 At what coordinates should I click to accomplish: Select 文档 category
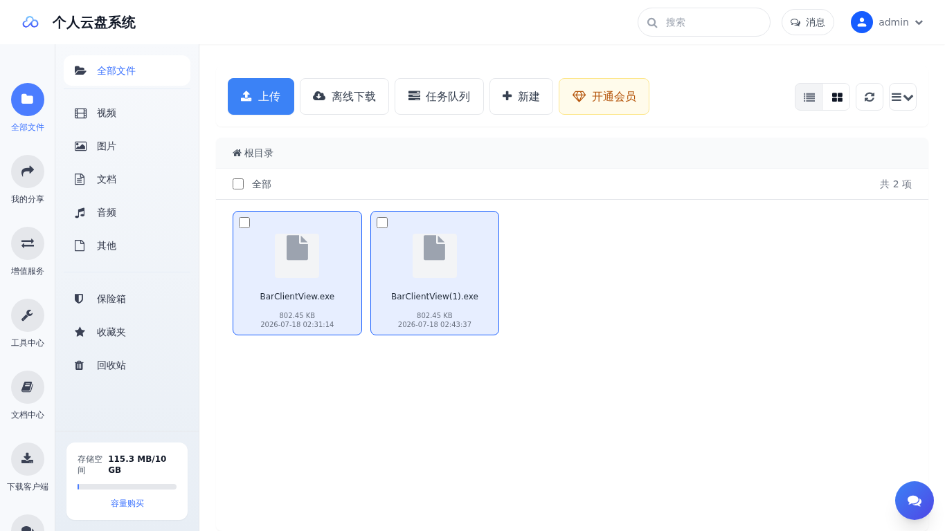pos(127,180)
